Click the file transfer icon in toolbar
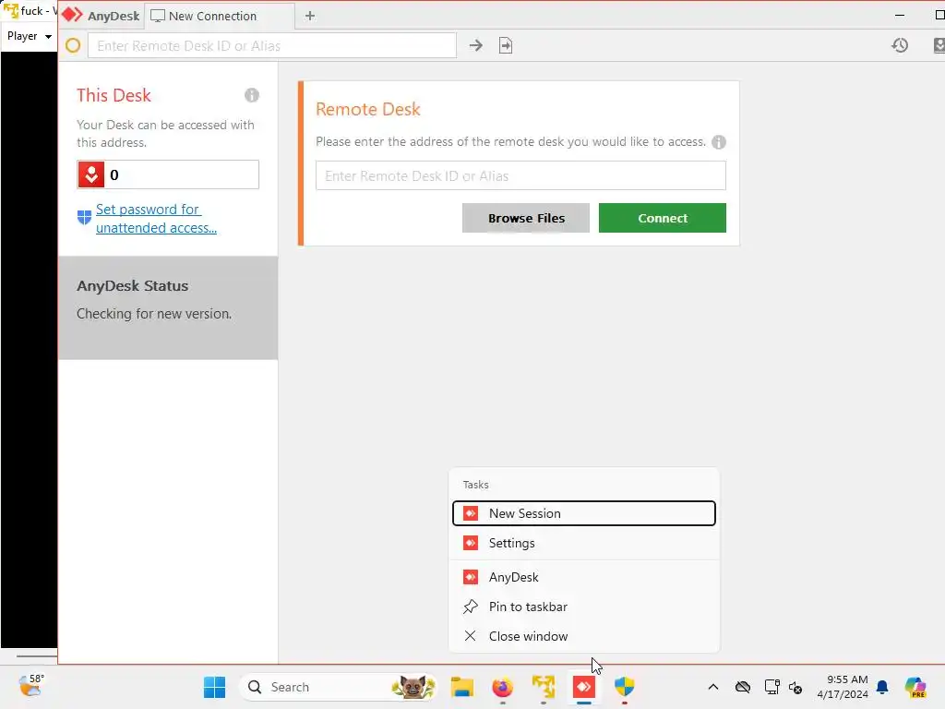 [506, 45]
